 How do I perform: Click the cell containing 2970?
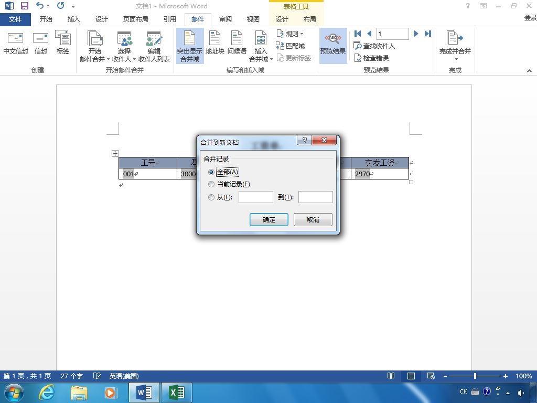[x=380, y=174]
